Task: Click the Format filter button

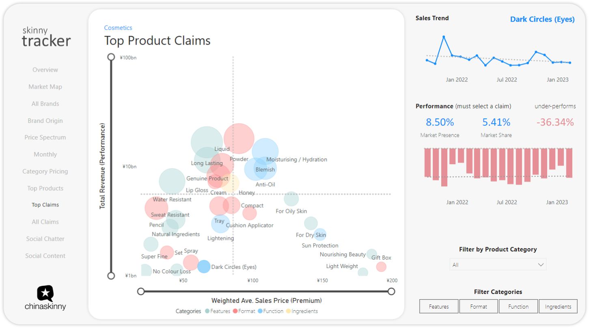Action: click(x=479, y=307)
